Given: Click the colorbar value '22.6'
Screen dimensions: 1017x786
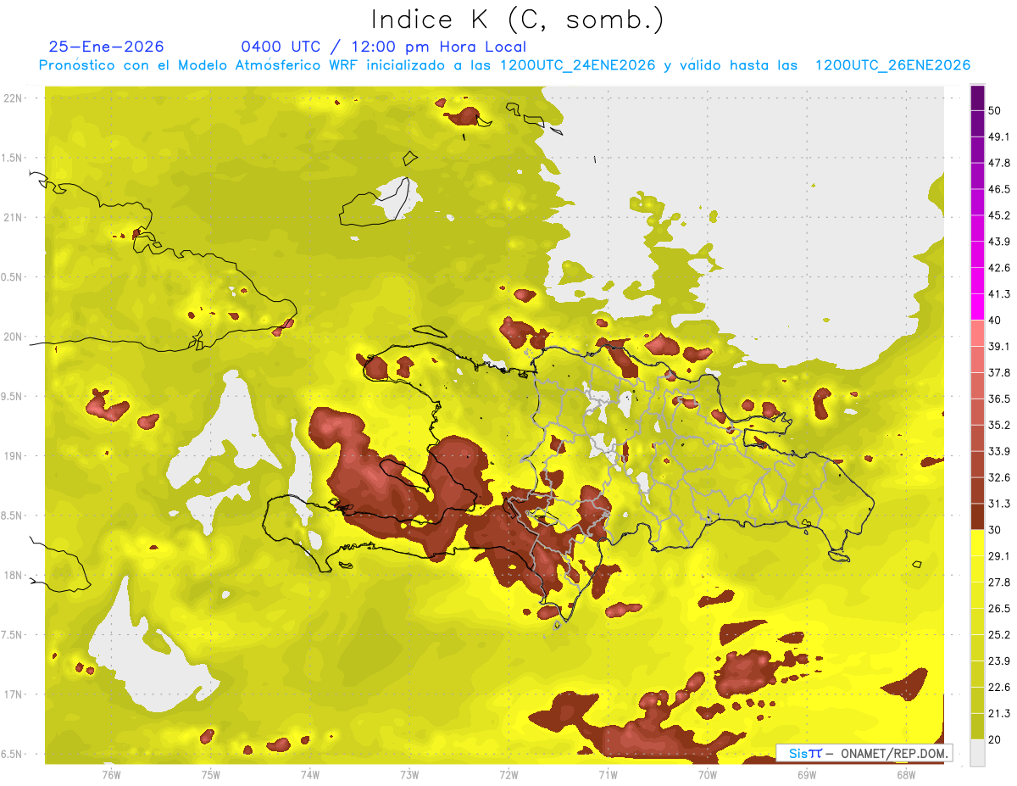Looking at the screenshot, I should (x=998, y=688).
